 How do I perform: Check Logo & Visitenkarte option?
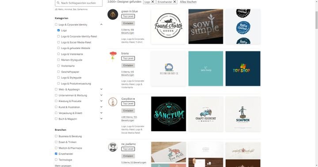pos(58,54)
